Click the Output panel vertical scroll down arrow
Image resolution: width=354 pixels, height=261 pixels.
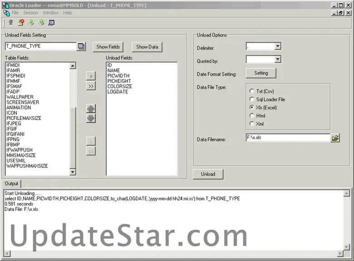347,247
